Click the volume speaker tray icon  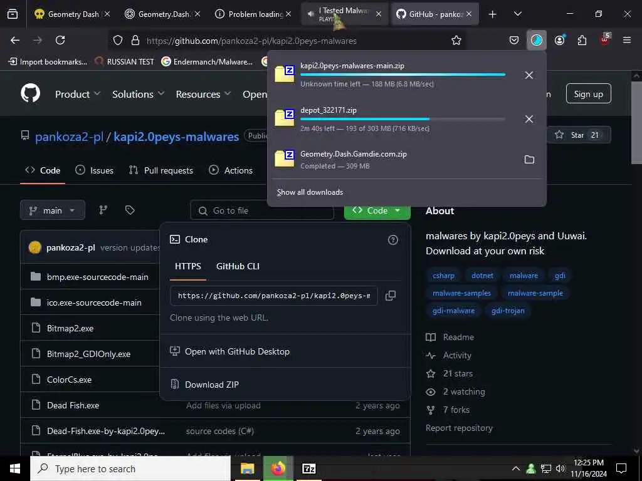(x=560, y=468)
